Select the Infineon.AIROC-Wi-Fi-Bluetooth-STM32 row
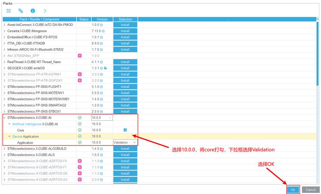Screen dimensions: 321x194 click(35, 49)
